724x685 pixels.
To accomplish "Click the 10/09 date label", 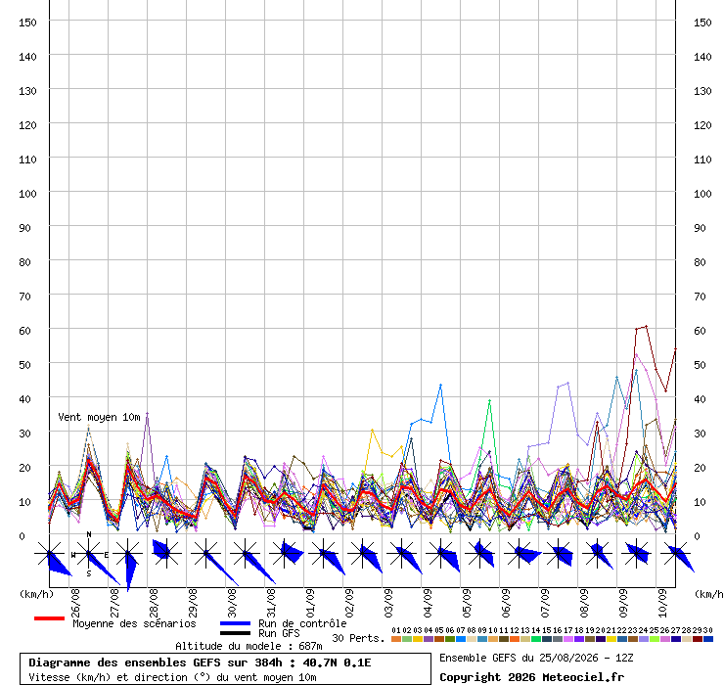I will (x=662, y=603).
